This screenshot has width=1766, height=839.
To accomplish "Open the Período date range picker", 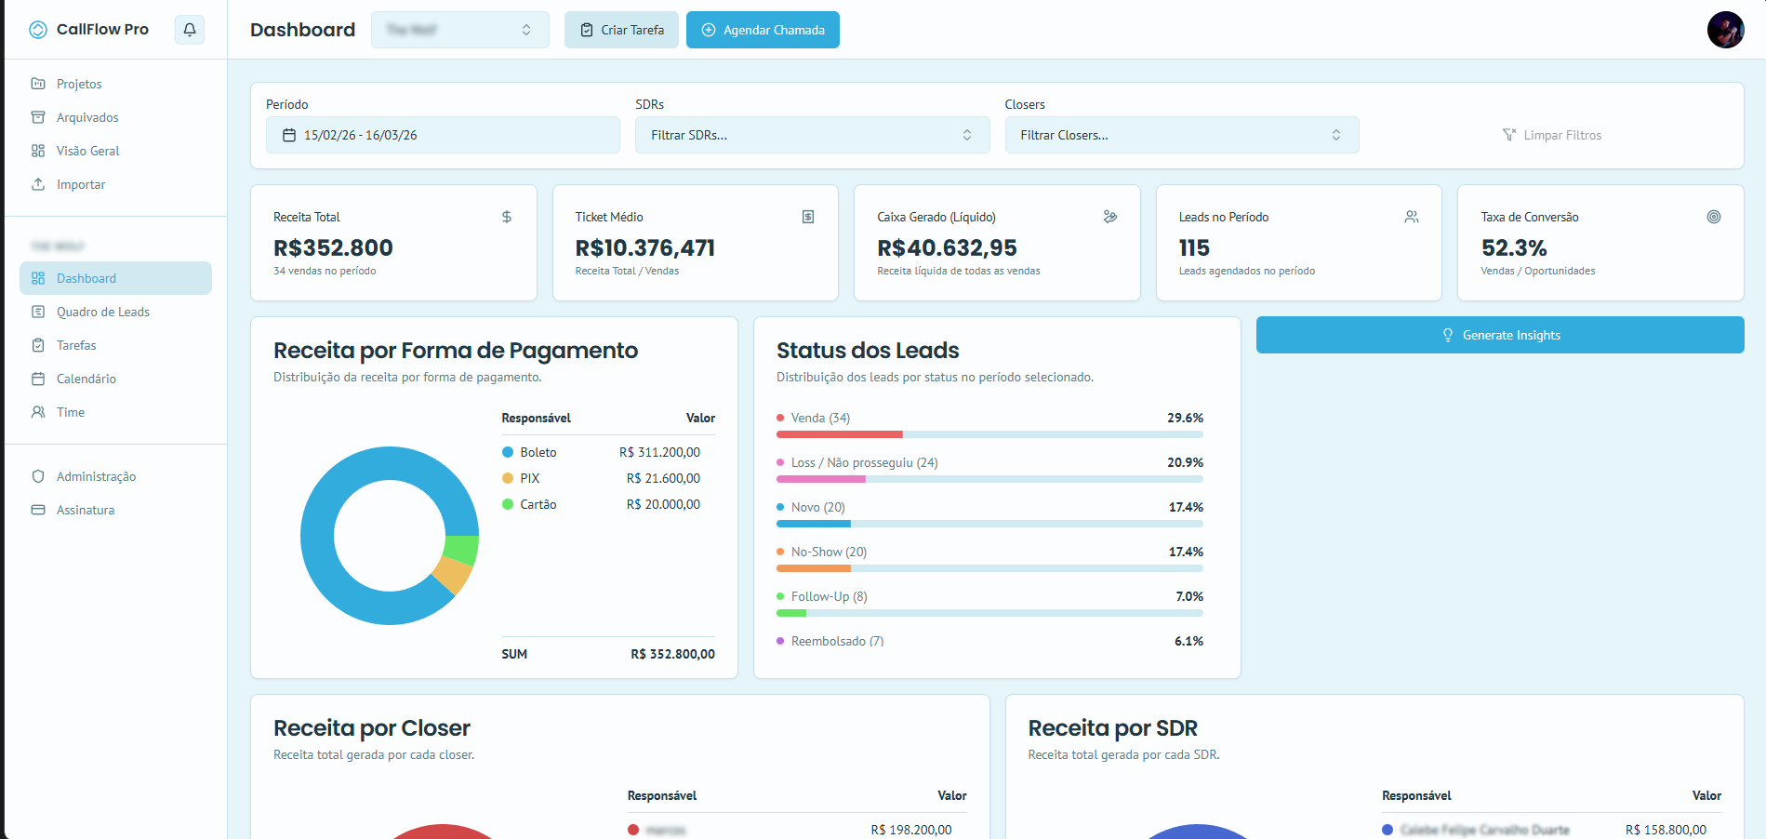I will tap(443, 135).
